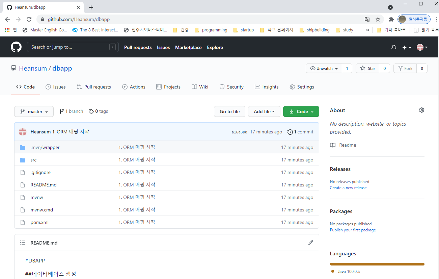The height and width of the screenshot is (279, 439).
Task: Open the programming bookmark folder
Action: pos(211,30)
